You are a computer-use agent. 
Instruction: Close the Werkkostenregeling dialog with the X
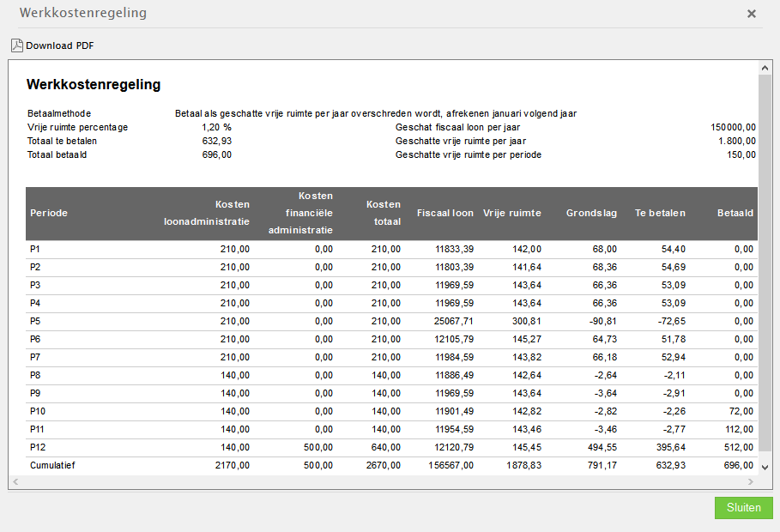click(x=752, y=14)
